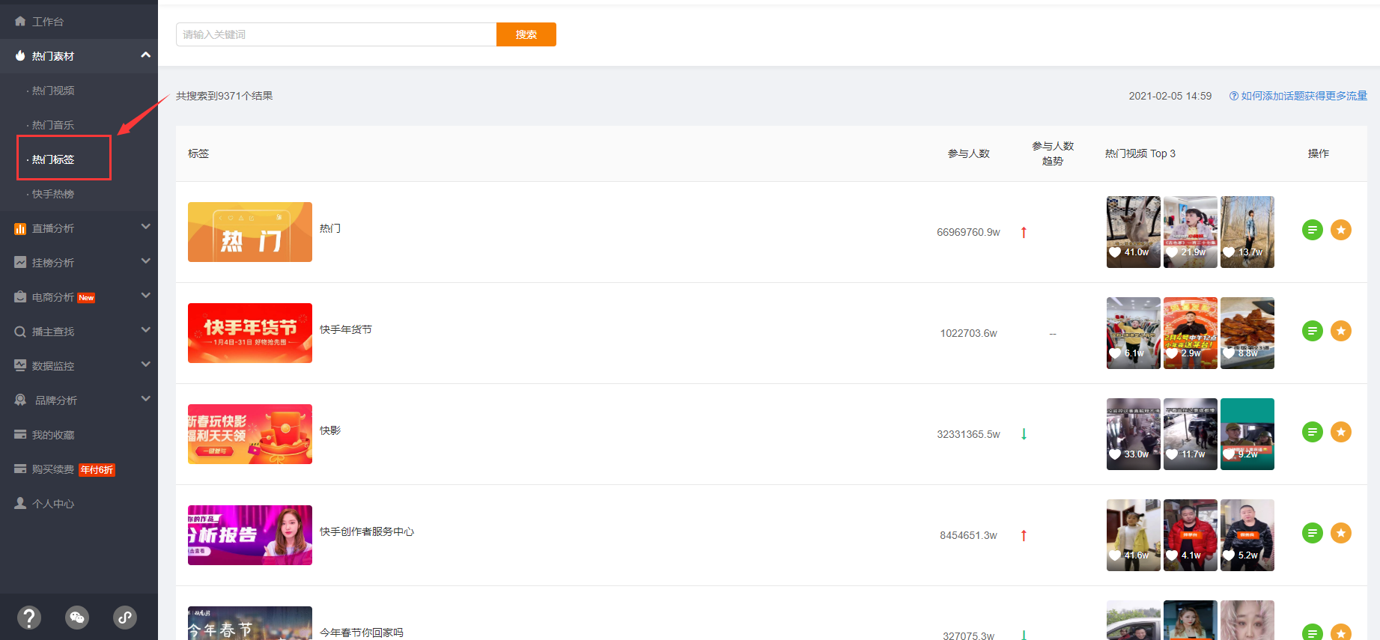Click the link icon in sidebar footer
The width and height of the screenshot is (1380, 640).
point(125,618)
